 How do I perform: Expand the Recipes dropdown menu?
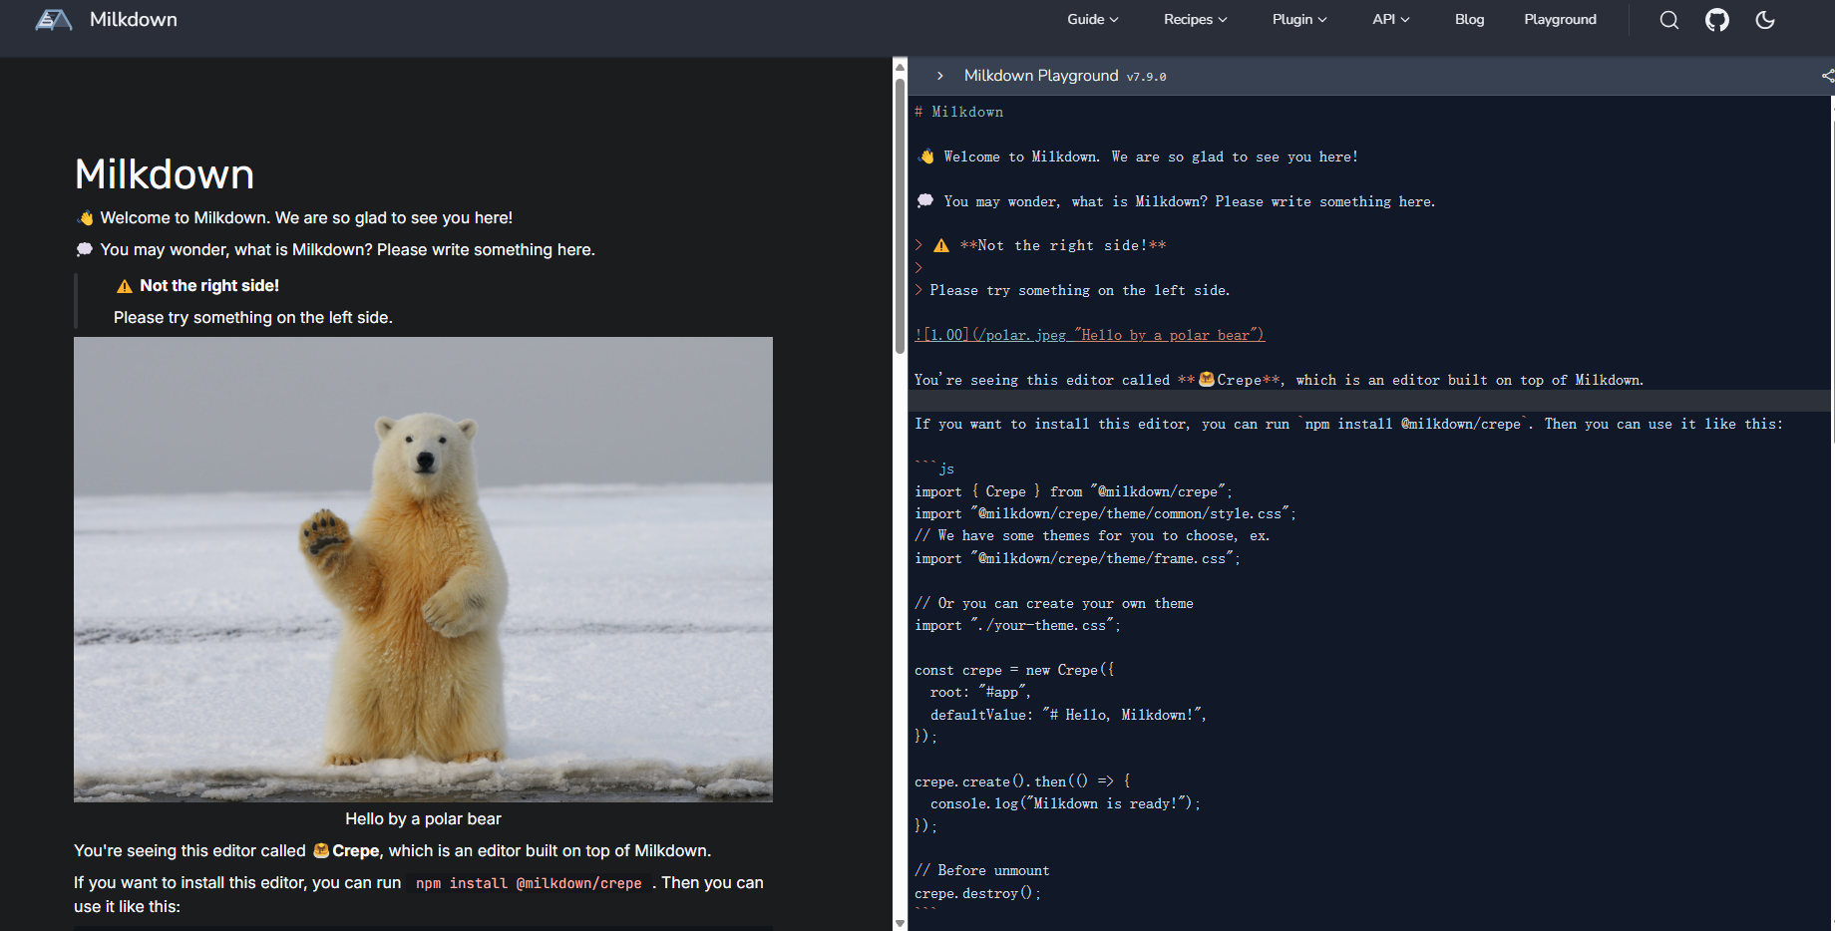point(1196,19)
